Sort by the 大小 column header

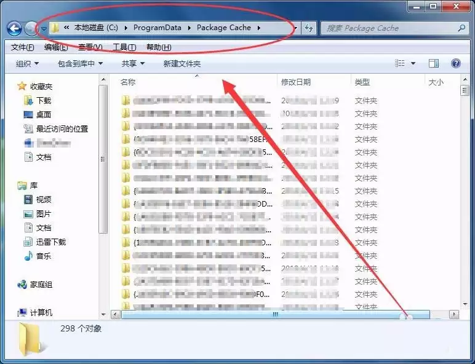(436, 82)
